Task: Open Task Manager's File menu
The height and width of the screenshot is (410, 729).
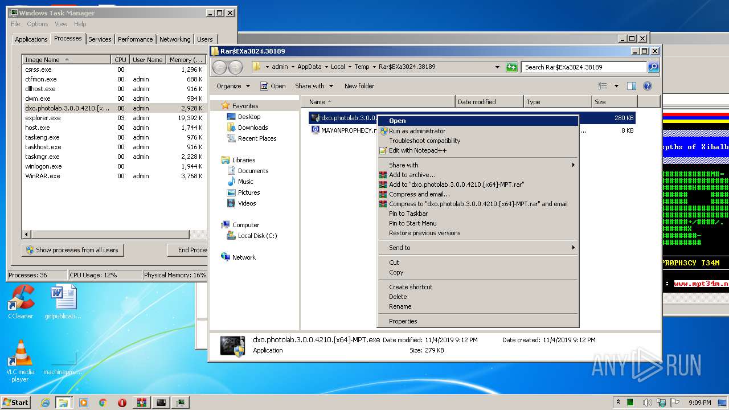Action: tap(15, 24)
